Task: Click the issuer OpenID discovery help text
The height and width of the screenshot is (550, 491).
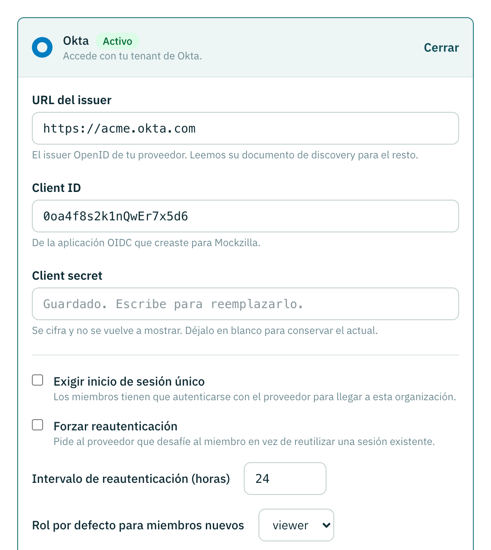Action: coord(225,155)
